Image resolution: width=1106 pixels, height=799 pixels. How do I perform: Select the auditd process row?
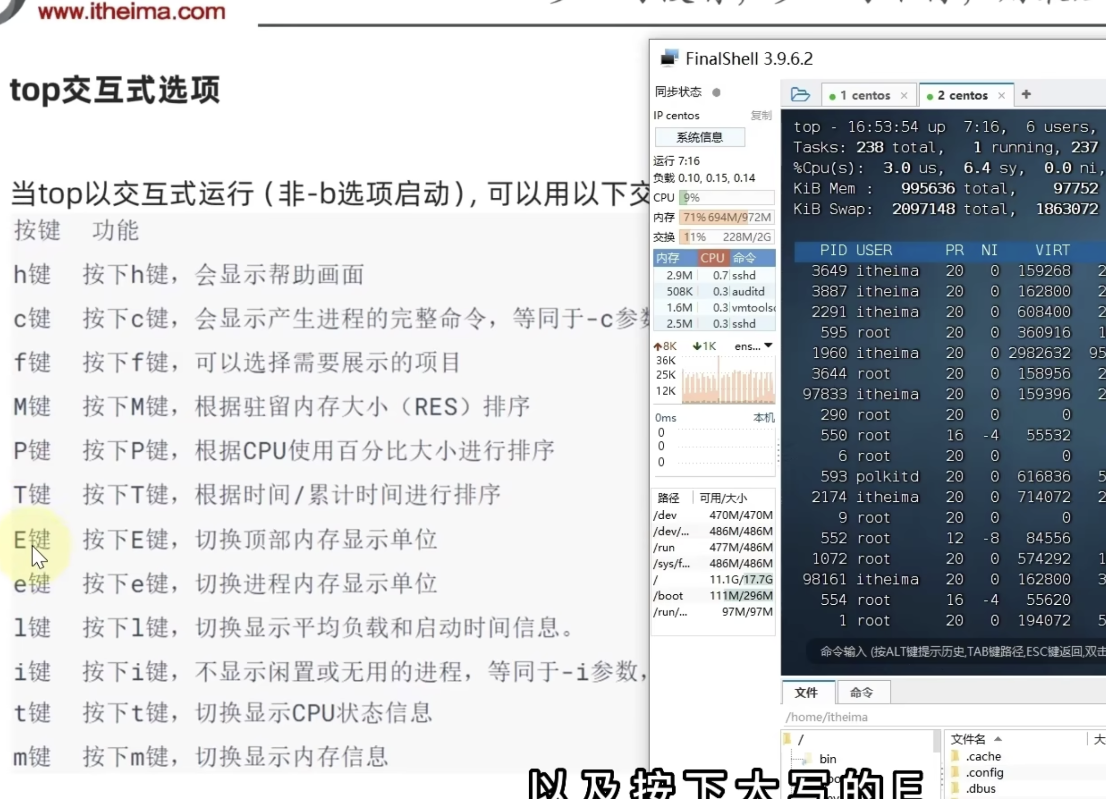714,292
